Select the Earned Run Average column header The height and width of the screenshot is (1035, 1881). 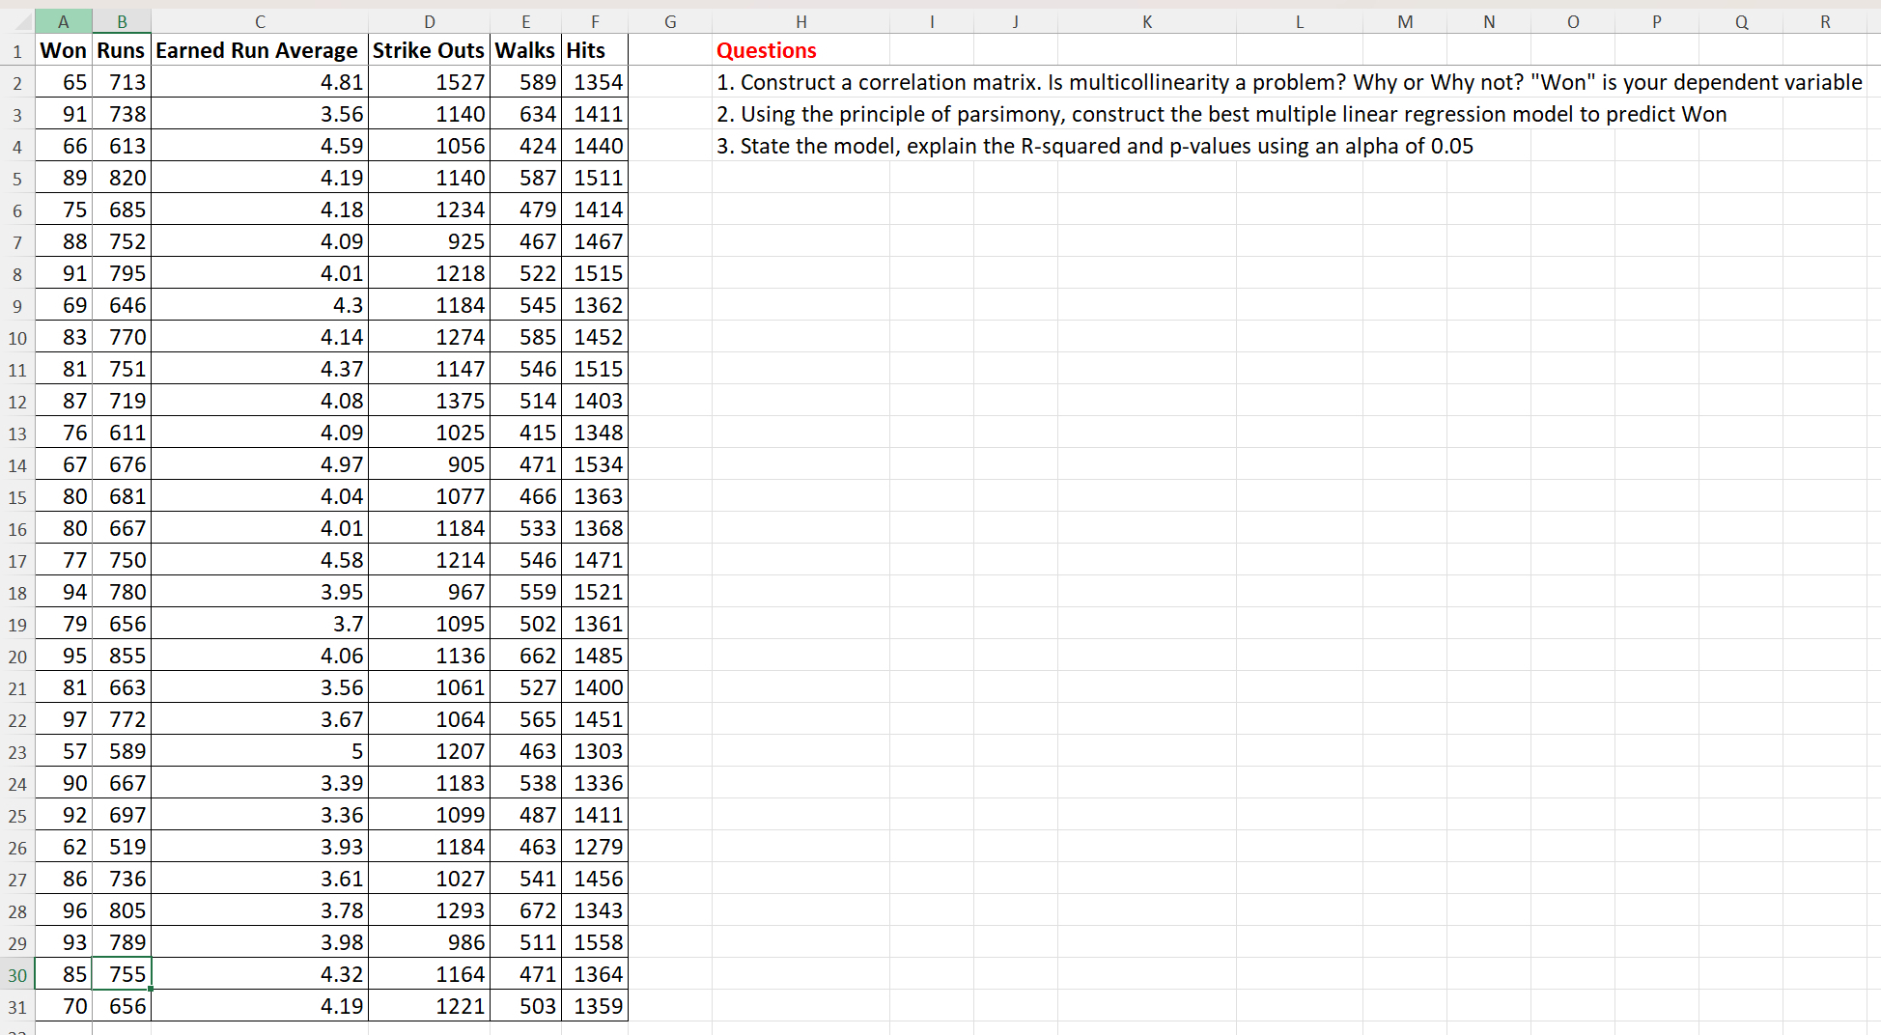[x=259, y=21]
